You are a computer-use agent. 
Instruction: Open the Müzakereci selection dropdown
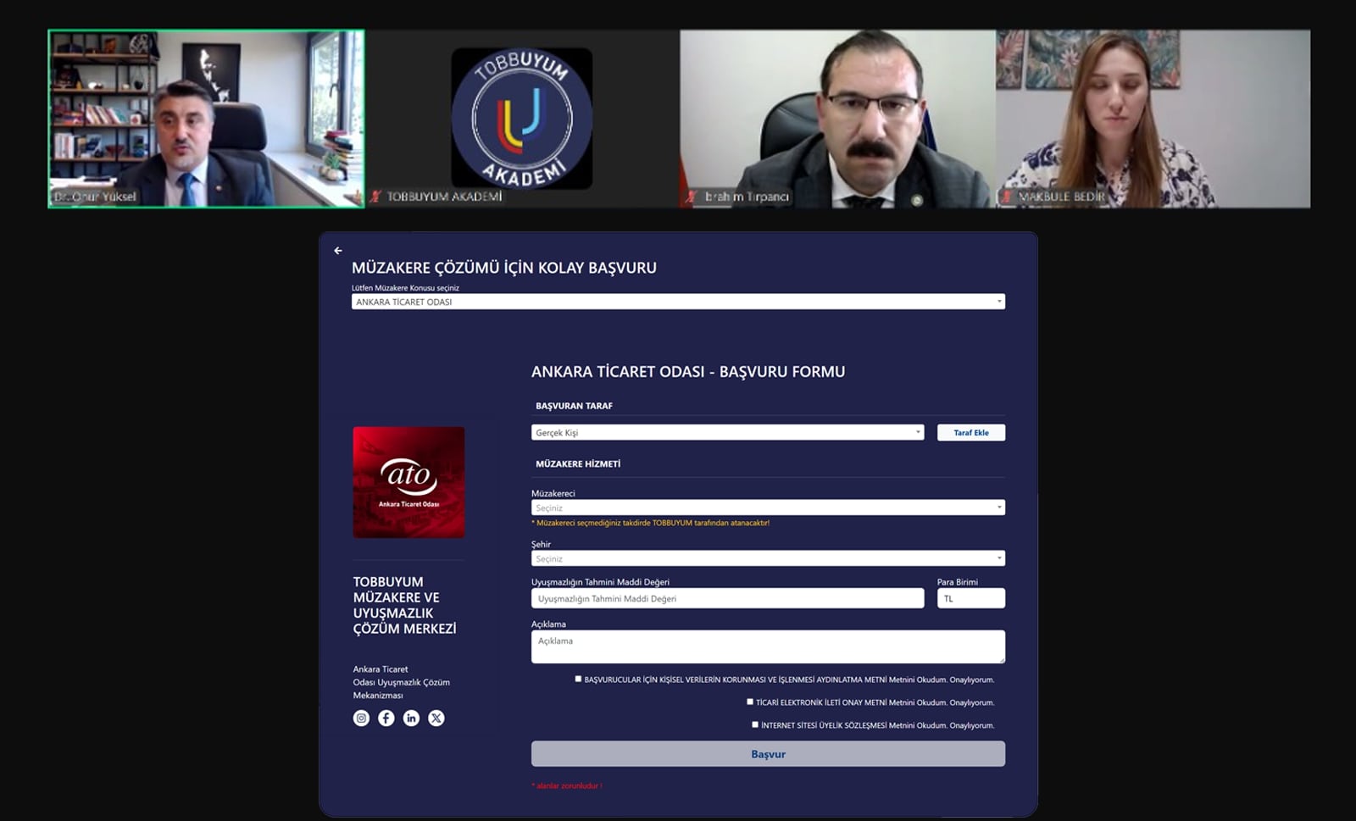coord(768,508)
